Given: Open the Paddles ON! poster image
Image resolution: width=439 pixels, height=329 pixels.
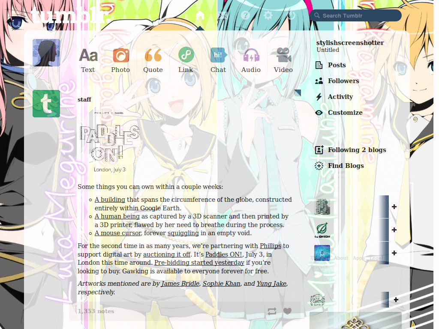Looking at the screenshot, I should pos(109,142).
